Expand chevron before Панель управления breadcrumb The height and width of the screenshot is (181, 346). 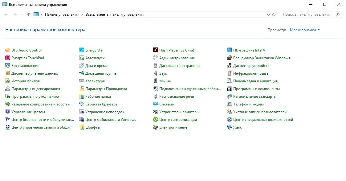pyautogui.click(x=41, y=14)
